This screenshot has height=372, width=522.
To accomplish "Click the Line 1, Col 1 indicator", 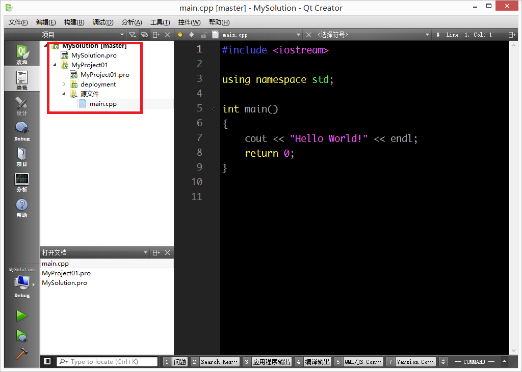I will pos(469,35).
